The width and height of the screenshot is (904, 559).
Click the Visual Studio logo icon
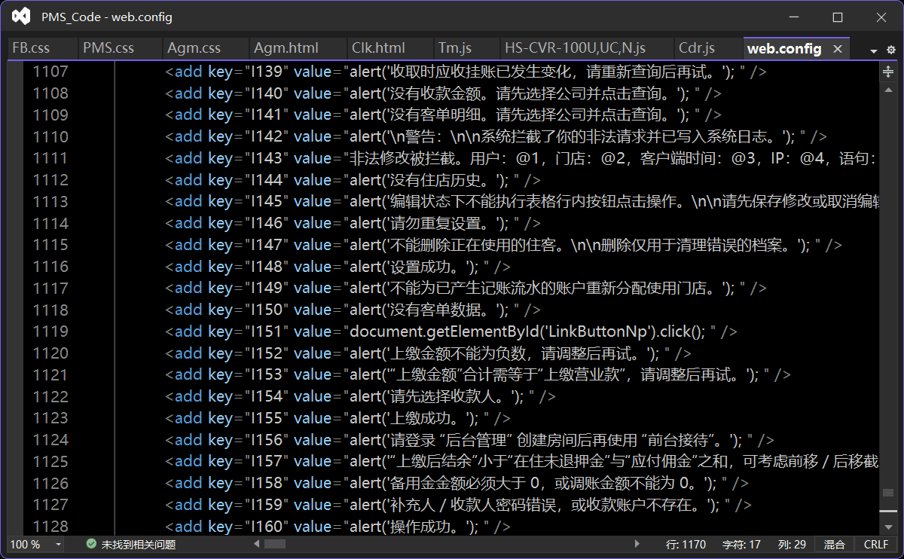click(x=21, y=17)
